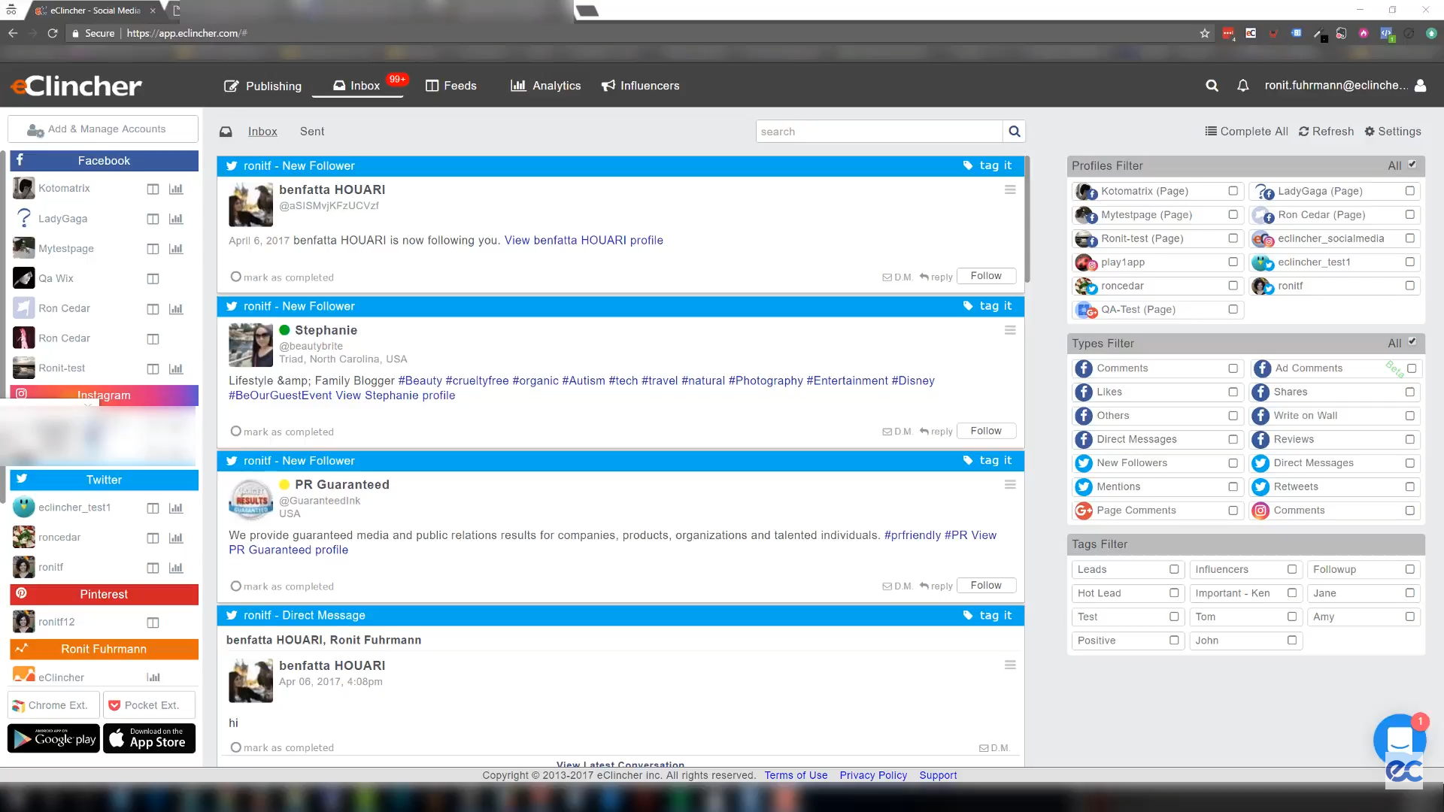Image resolution: width=1444 pixels, height=812 pixels.
Task: Uncheck the Profiles Filter 'All' checkbox
Action: (1412, 165)
